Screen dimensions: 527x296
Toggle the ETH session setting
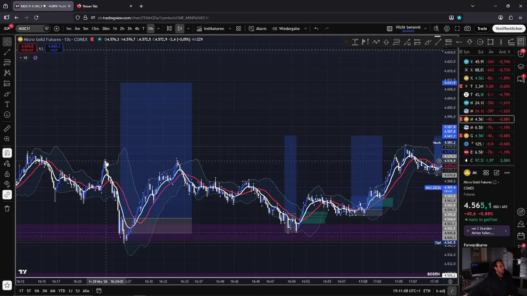pos(427,291)
